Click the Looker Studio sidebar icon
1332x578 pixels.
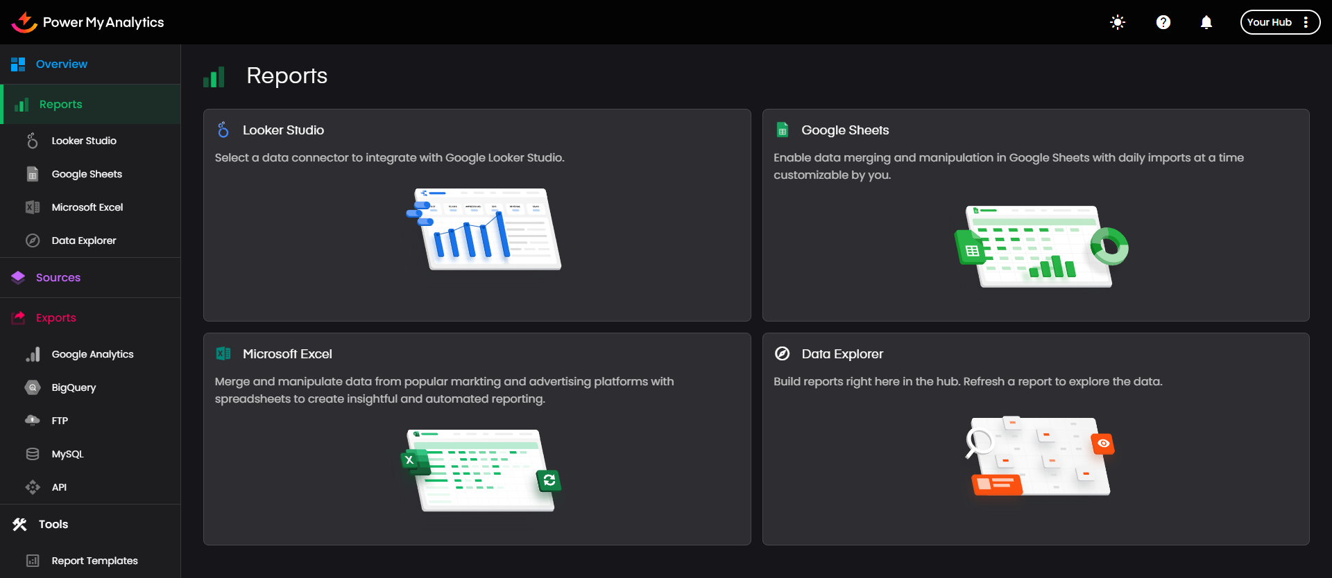coord(33,141)
